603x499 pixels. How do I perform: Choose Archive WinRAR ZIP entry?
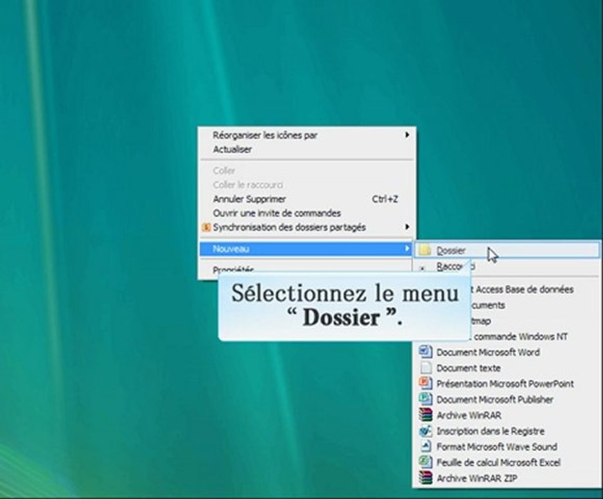click(507, 478)
